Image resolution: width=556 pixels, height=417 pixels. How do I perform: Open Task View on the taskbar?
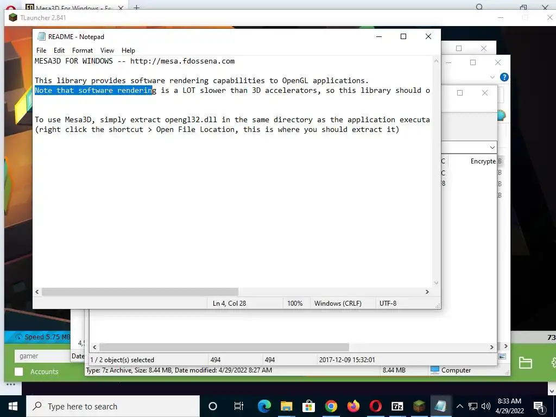pos(239,406)
